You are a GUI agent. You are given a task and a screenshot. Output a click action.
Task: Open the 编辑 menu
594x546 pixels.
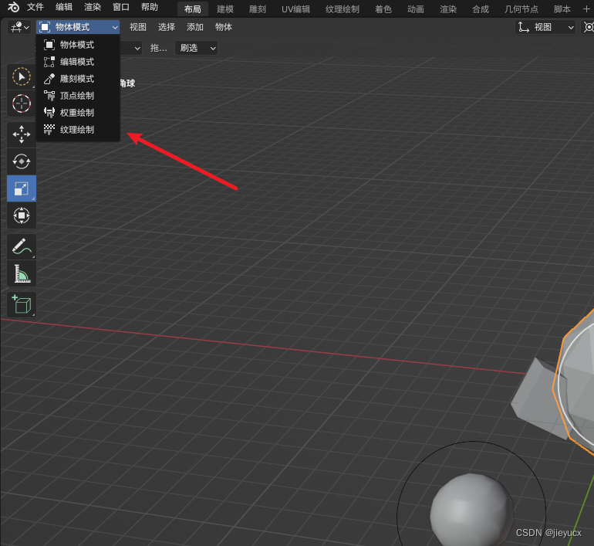click(x=63, y=7)
